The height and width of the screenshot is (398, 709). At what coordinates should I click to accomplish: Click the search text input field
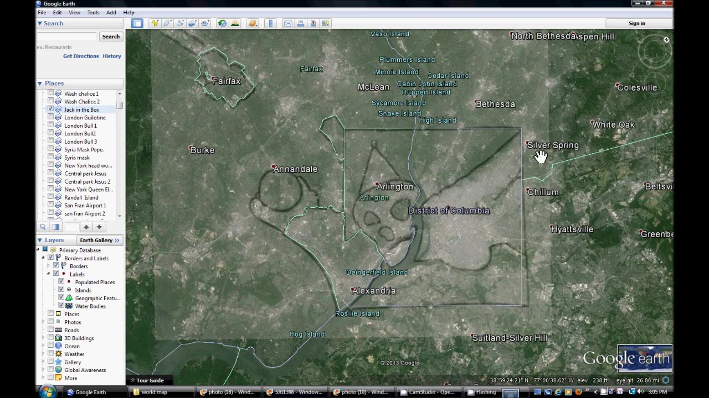67,36
